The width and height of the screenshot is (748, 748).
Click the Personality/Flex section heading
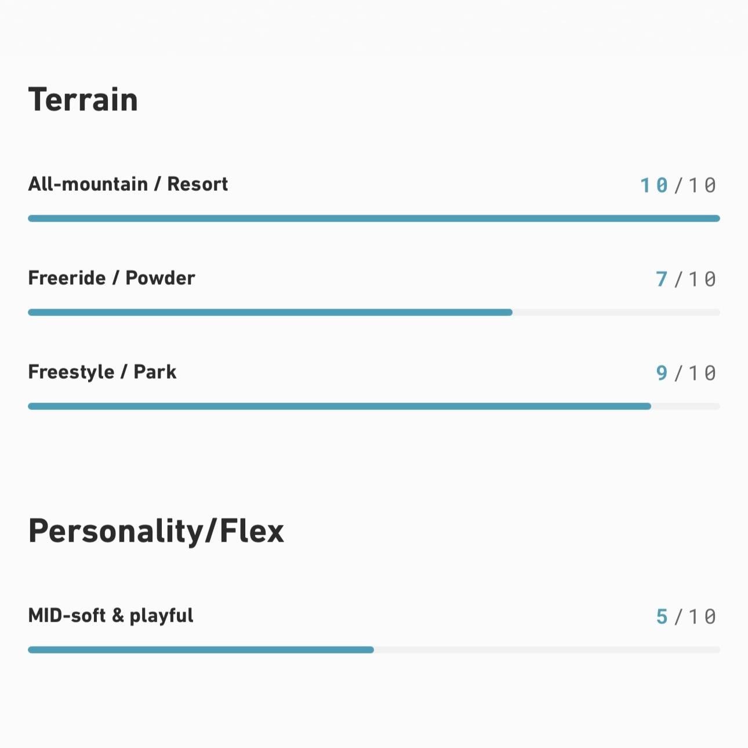156,531
